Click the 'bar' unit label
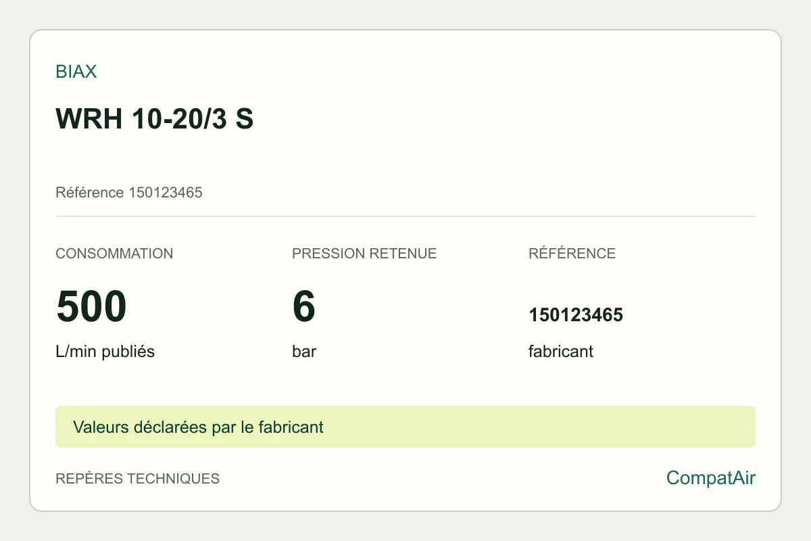811x541 pixels. [x=304, y=352]
